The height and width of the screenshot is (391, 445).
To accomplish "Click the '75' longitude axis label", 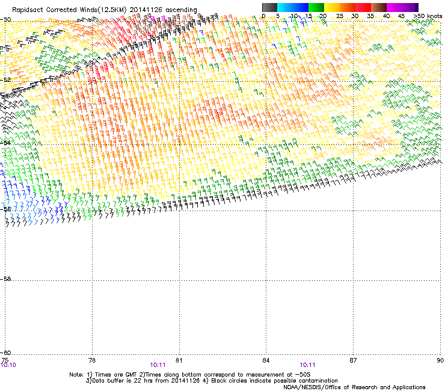I will coord(5,360).
